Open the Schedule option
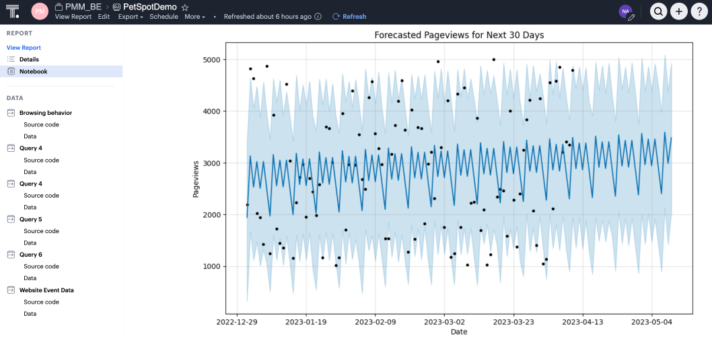Screen dimensions: 712x342 point(164,17)
